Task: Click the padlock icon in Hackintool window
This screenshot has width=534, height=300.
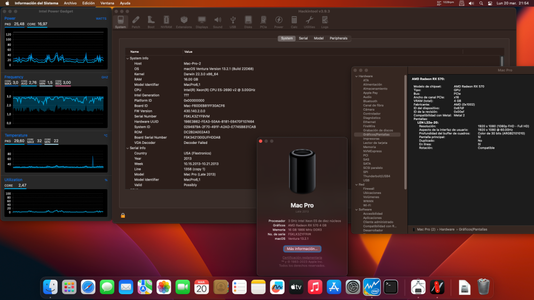Action: point(123,215)
